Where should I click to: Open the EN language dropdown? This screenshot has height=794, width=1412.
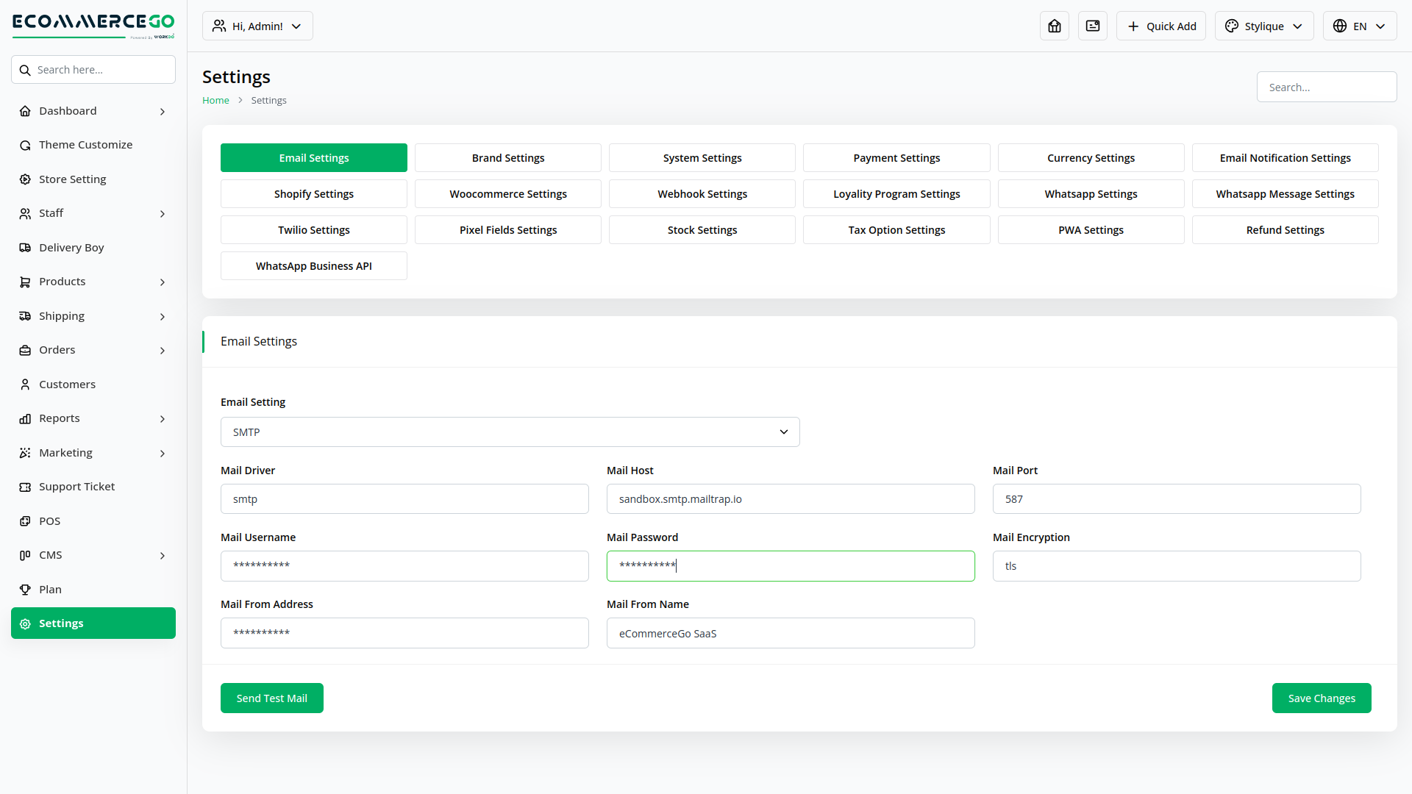[x=1359, y=26]
